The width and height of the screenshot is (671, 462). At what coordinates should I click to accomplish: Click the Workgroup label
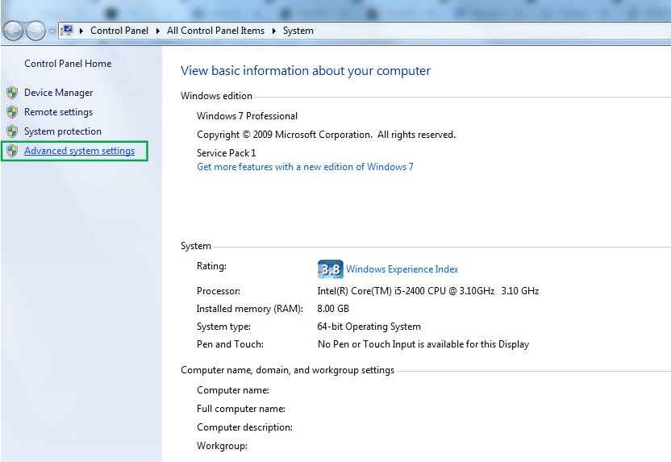pos(222,446)
